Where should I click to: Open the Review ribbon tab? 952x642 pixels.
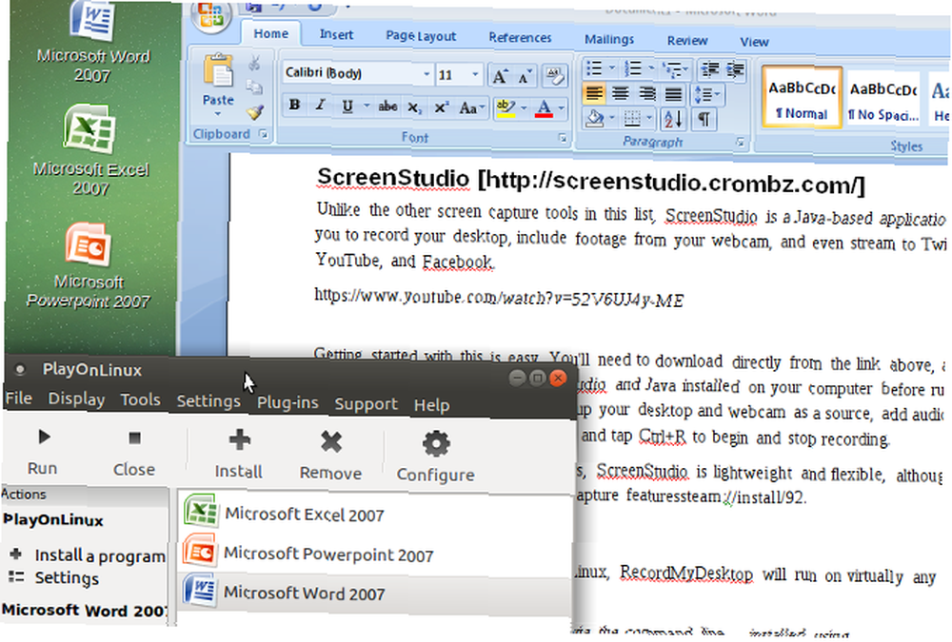pyautogui.click(x=687, y=41)
